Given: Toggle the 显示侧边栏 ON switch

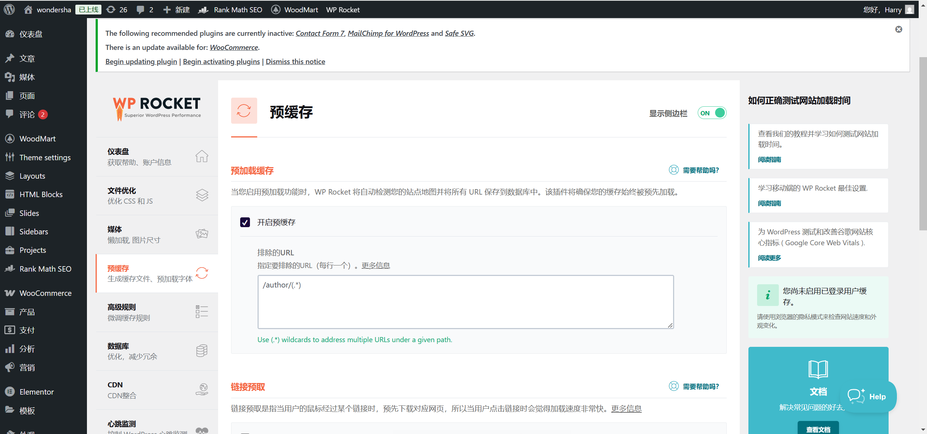Looking at the screenshot, I should (x=712, y=113).
